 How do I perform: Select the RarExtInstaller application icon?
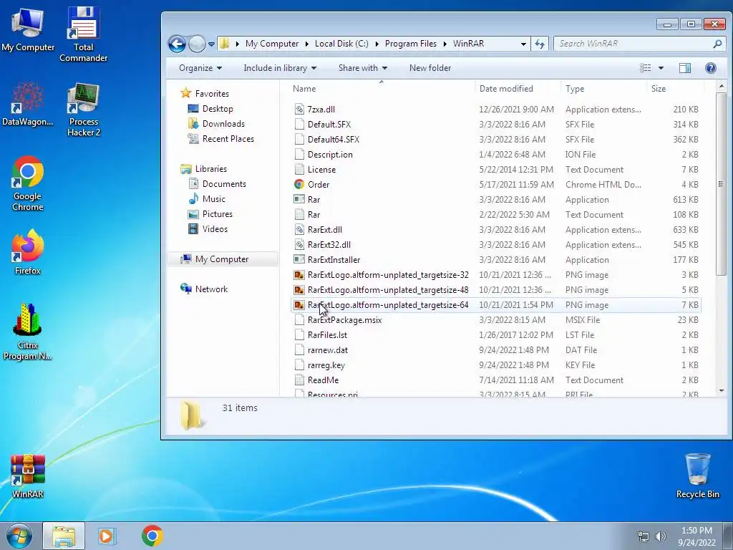(299, 259)
